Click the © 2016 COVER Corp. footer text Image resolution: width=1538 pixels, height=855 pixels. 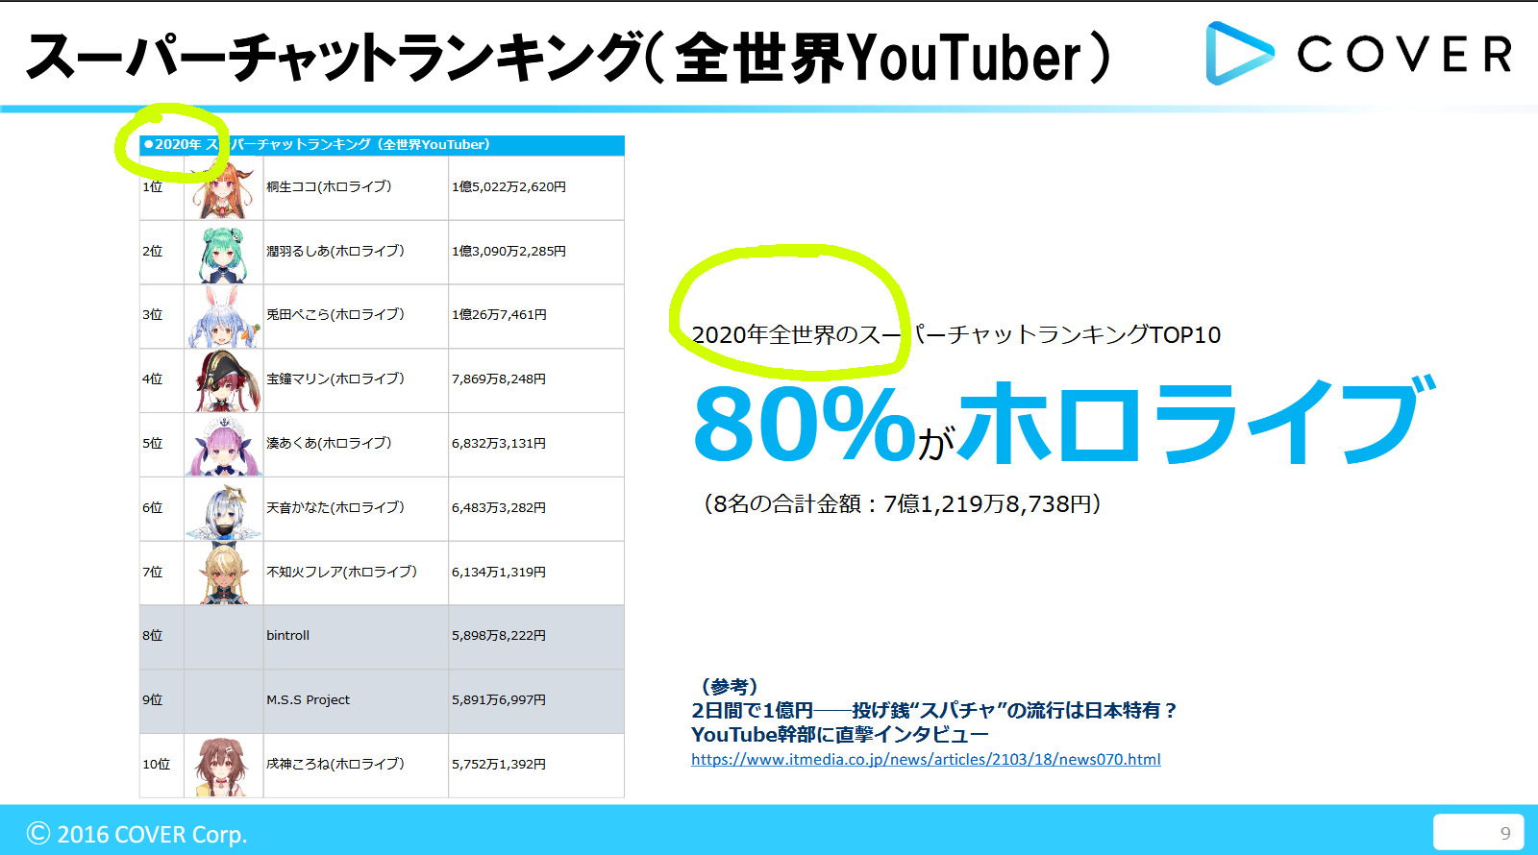point(137,834)
